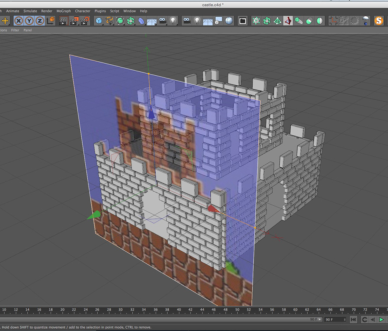The image size is (388, 331).
Task: Open the first camera object palette
Action: coord(163,21)
